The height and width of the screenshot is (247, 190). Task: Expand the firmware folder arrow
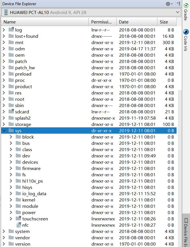pyautogui.click(x=11, y=168)
